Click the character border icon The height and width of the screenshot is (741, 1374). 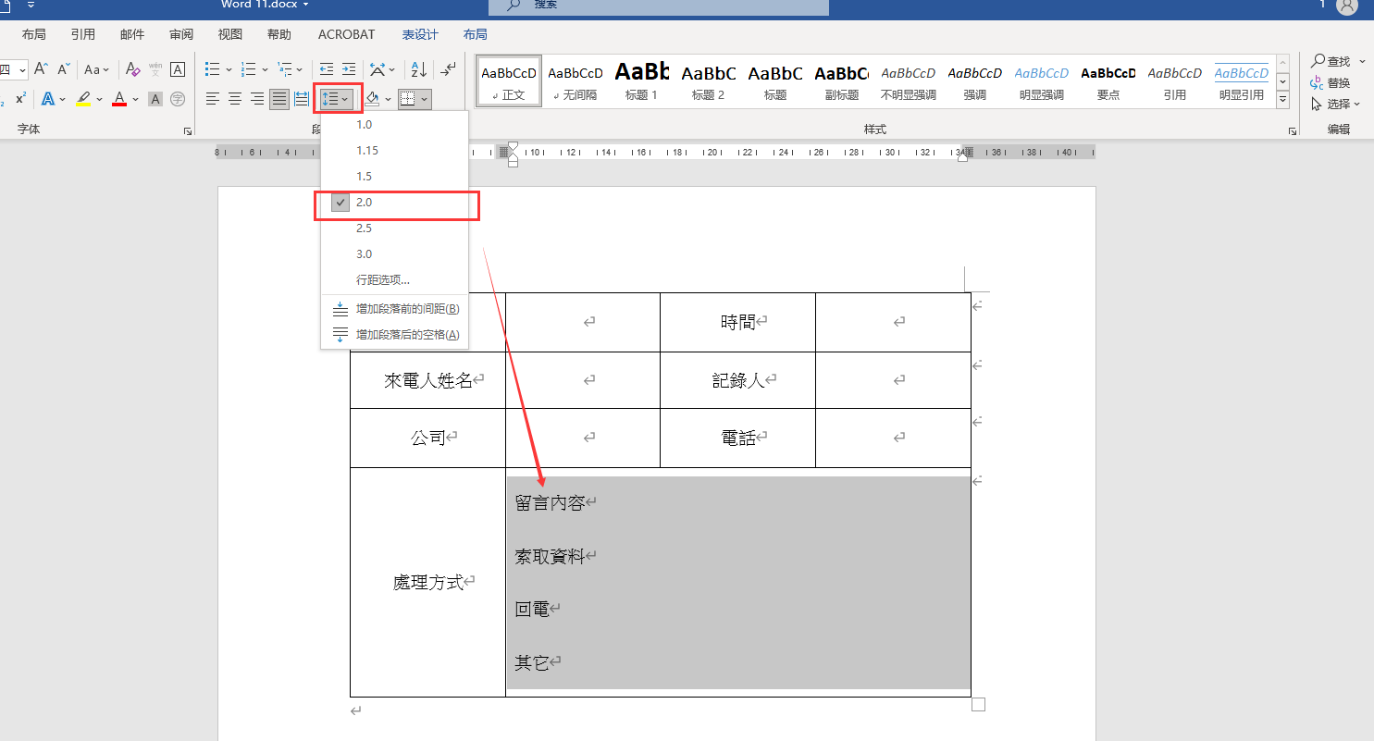click(x=178, y=69)
